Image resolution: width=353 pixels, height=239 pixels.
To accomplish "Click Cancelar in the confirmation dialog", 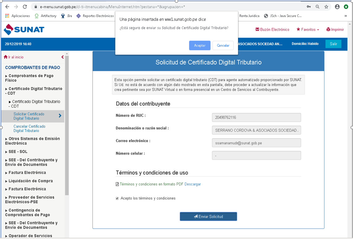I will tap(223, 45).
